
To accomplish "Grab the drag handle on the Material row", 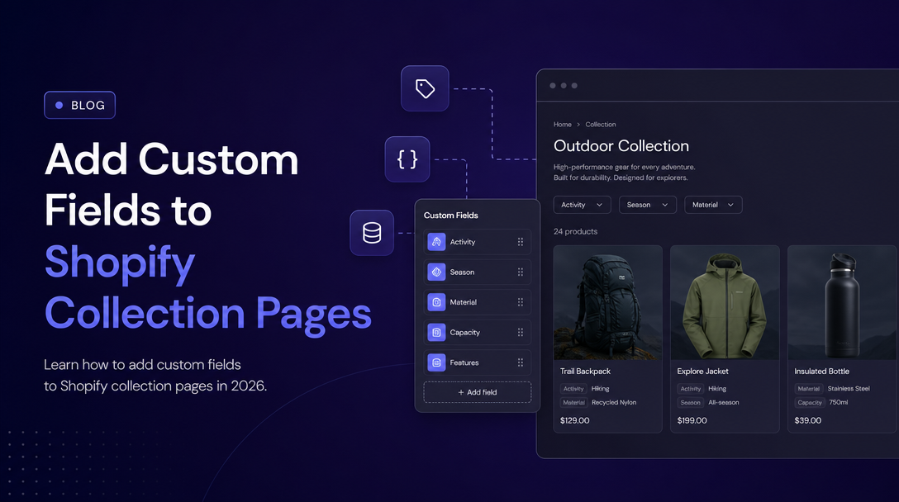I will pos(521,302).
